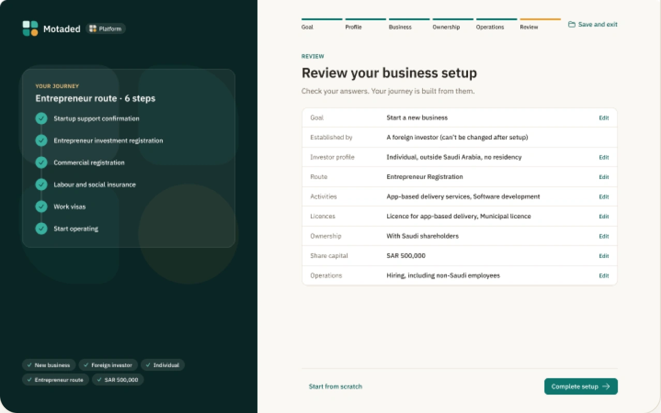The width and height of the screenshot is (661, 413).
Task: Click 'Hiring, including non-Saudi employees'
Action: (x=443, y=276)
